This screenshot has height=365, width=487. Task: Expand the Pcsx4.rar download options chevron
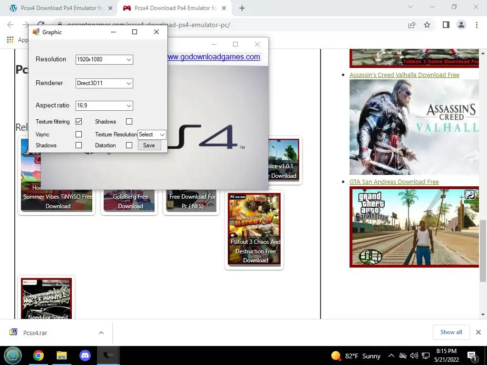coord(101,333)
